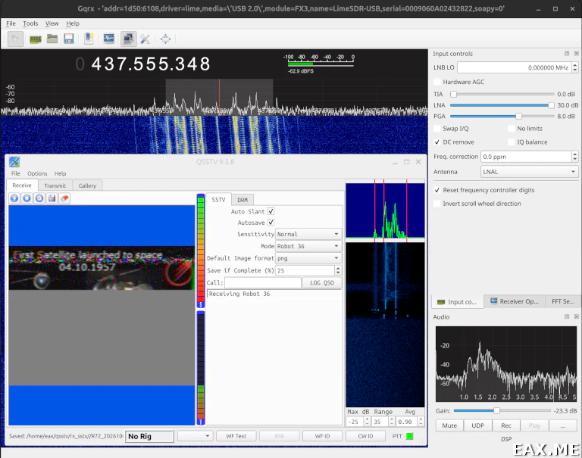Undock the Audio panel
This screenshot has width=582, height=458.
point(567,316)
